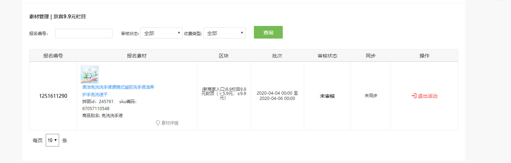Screen dimensions: 511x163
Task: Click the 未审核 status in the row
Action: tap(327, 96)
